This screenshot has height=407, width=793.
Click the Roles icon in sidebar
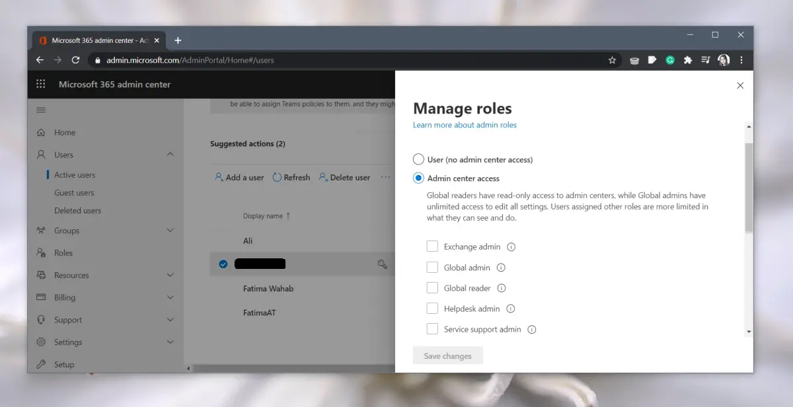coord(41,253)
